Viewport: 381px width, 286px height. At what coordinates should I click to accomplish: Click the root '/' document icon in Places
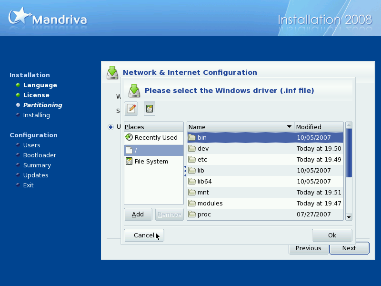point(129,150)
